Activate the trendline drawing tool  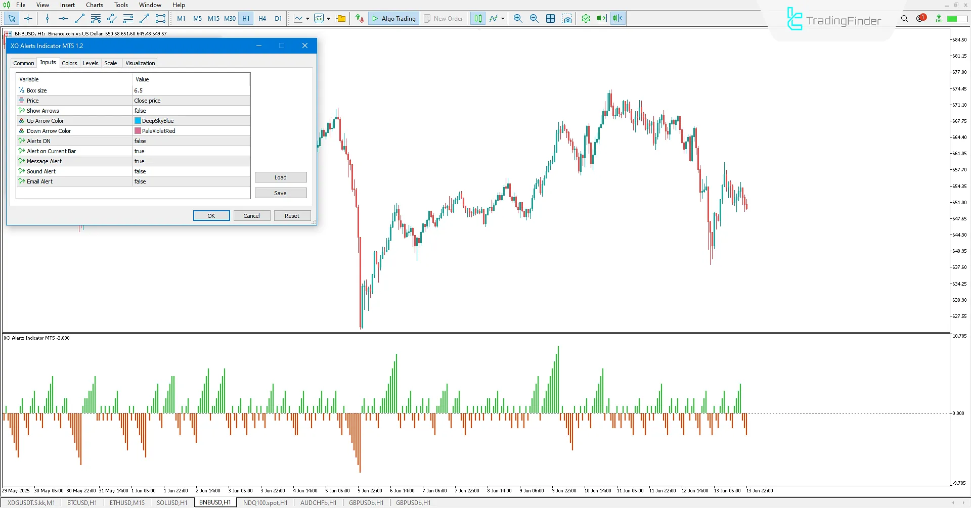[79, 18]
